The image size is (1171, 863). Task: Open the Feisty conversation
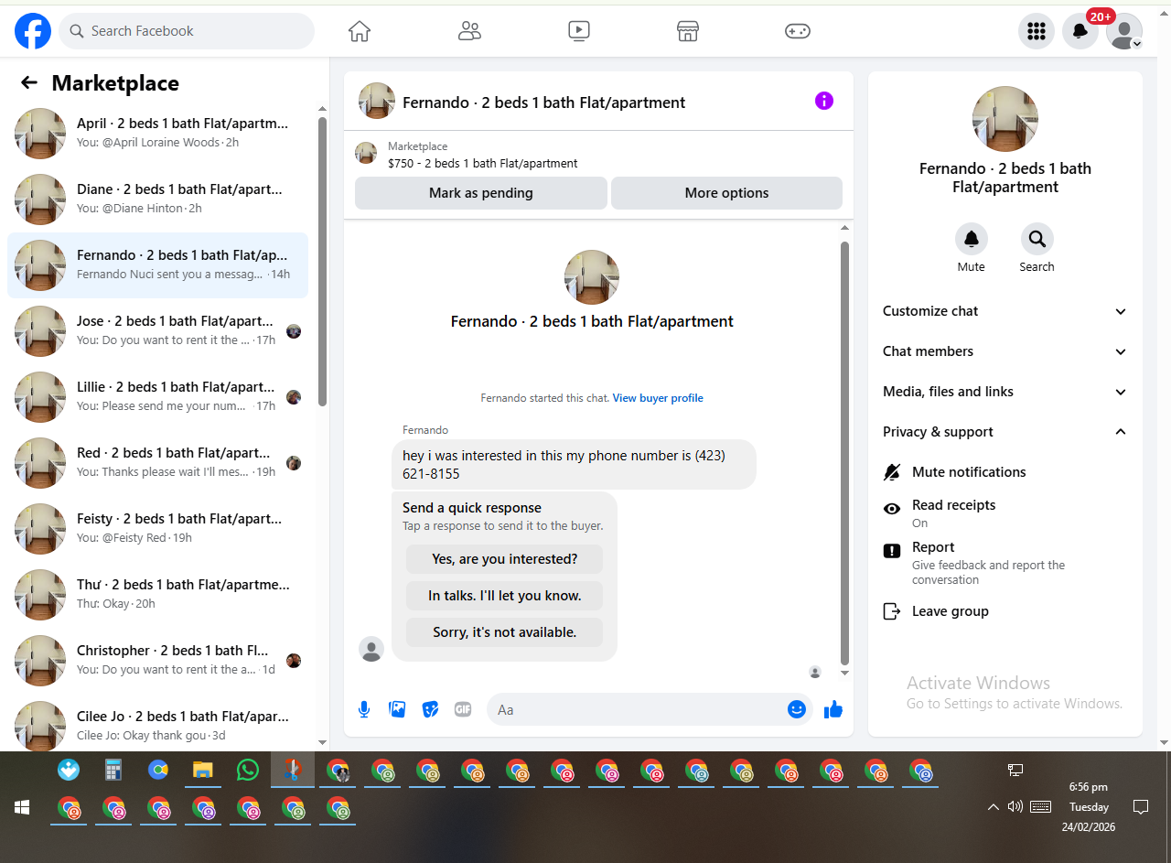157,529
